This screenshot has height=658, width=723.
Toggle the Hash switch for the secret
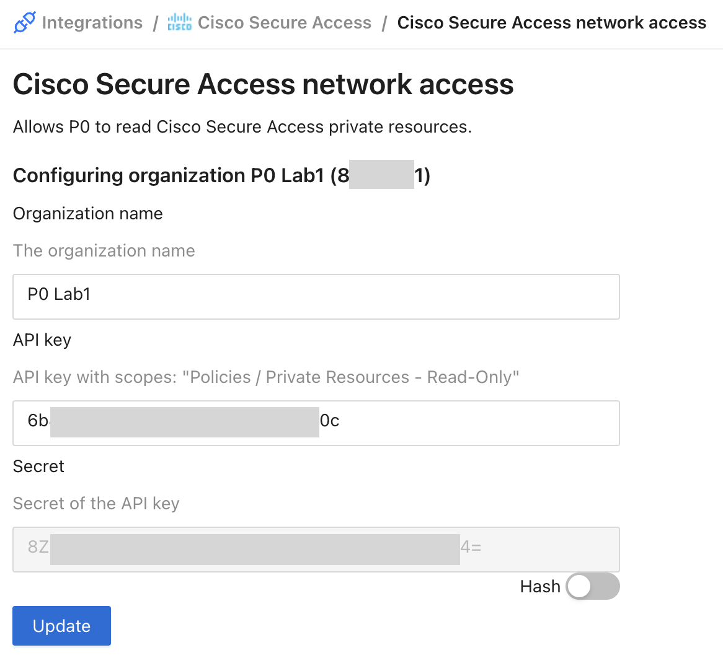pyautogui.click(x=592, y=586)
